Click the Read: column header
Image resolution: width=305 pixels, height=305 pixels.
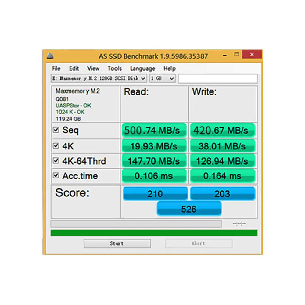(136, 92)
